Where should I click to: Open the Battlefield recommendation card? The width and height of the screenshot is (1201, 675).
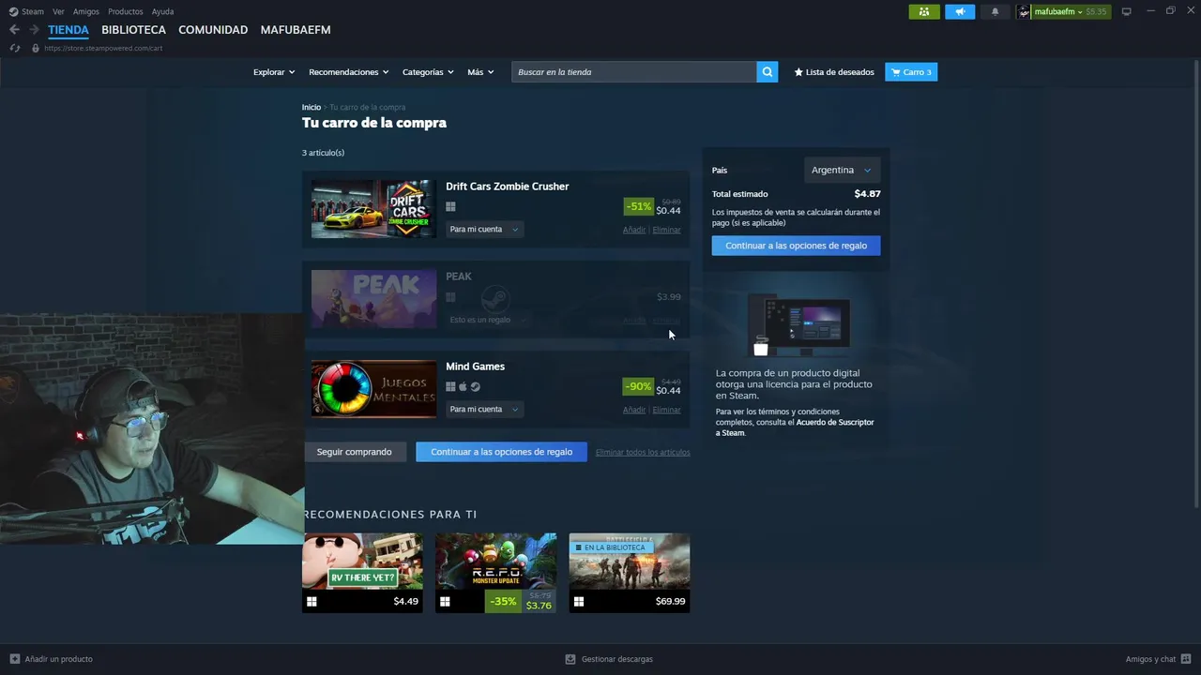[630, 573]
